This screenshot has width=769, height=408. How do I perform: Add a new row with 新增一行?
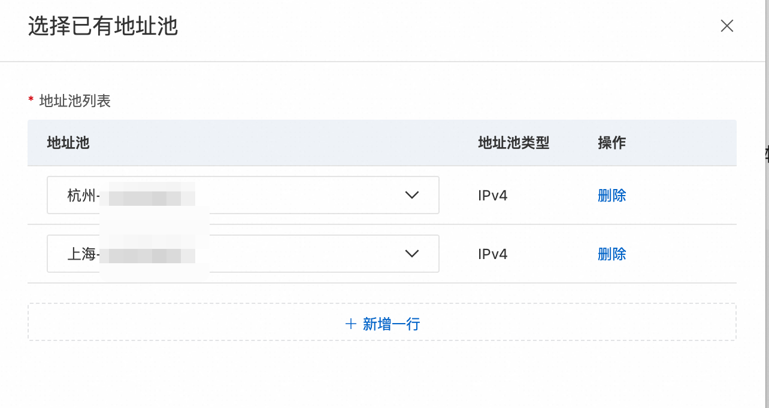point(391,324)
